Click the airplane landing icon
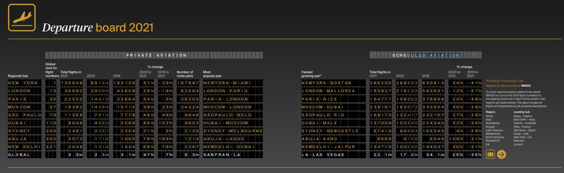 pyautogui.click(x=22, y=18)
